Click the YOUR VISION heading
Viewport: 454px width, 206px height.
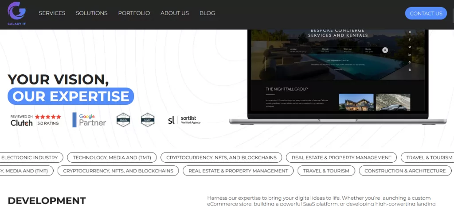tap(58, 80)
